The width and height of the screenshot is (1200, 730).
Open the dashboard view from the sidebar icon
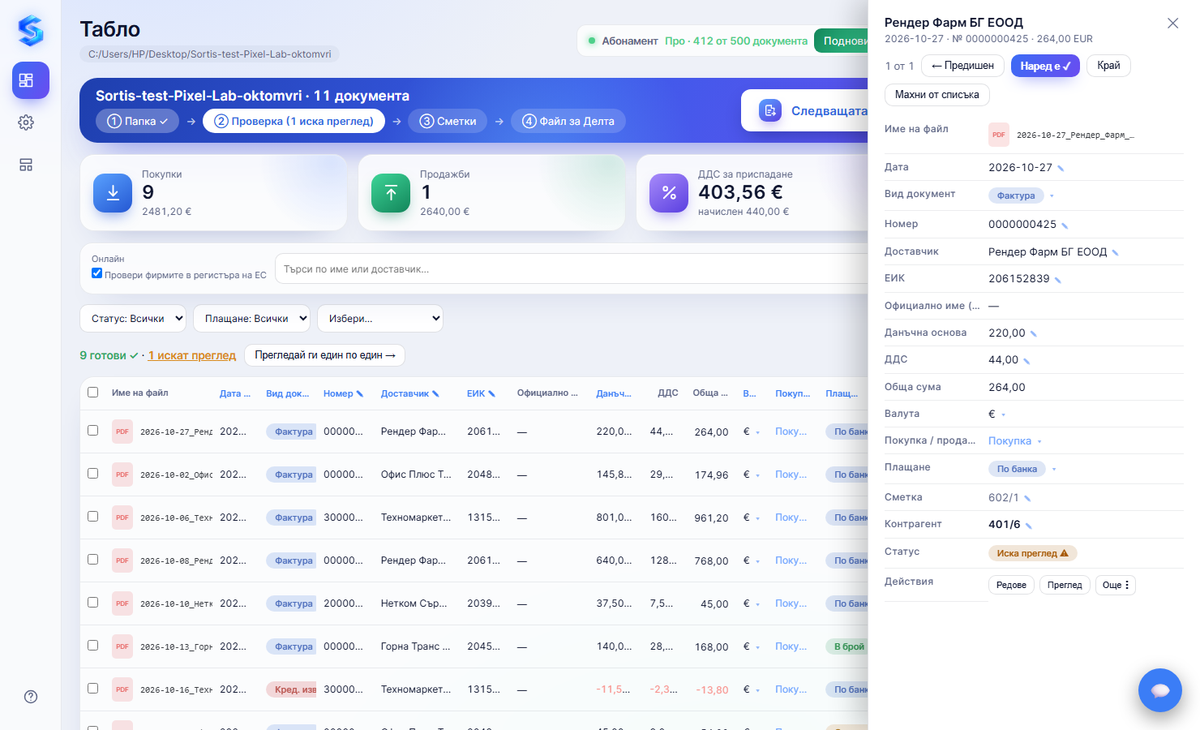tap(31, 80)
